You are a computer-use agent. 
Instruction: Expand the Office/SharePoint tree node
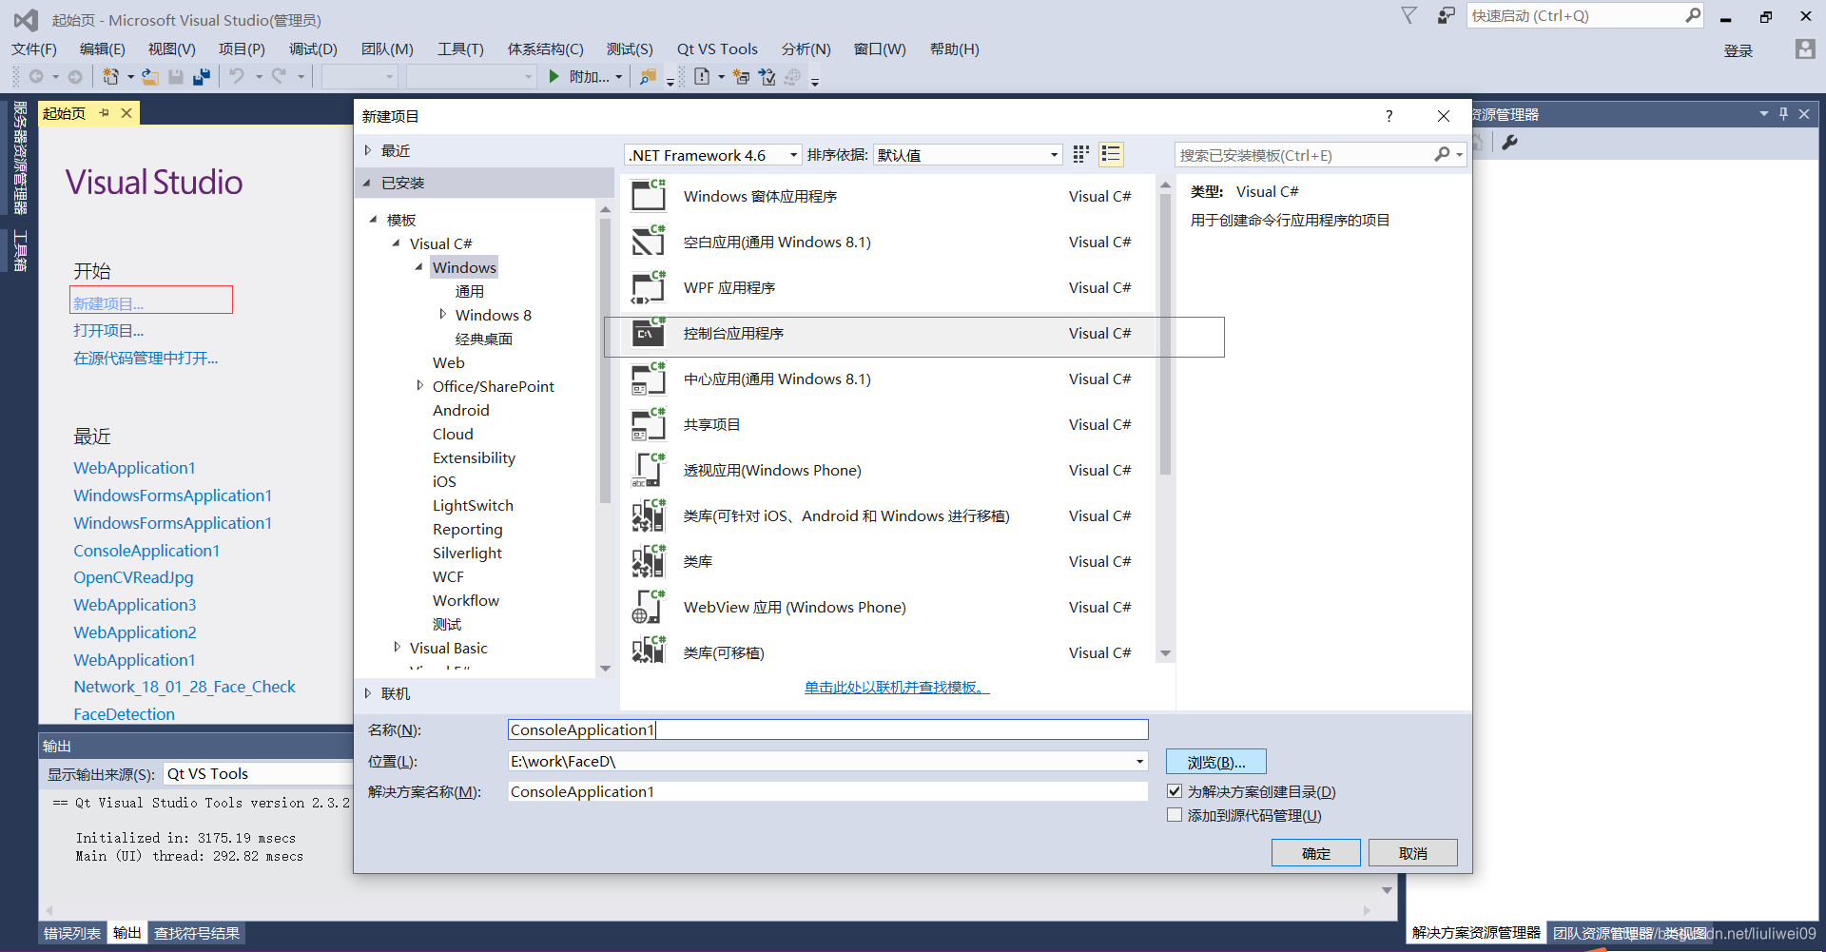click(419, 386)
